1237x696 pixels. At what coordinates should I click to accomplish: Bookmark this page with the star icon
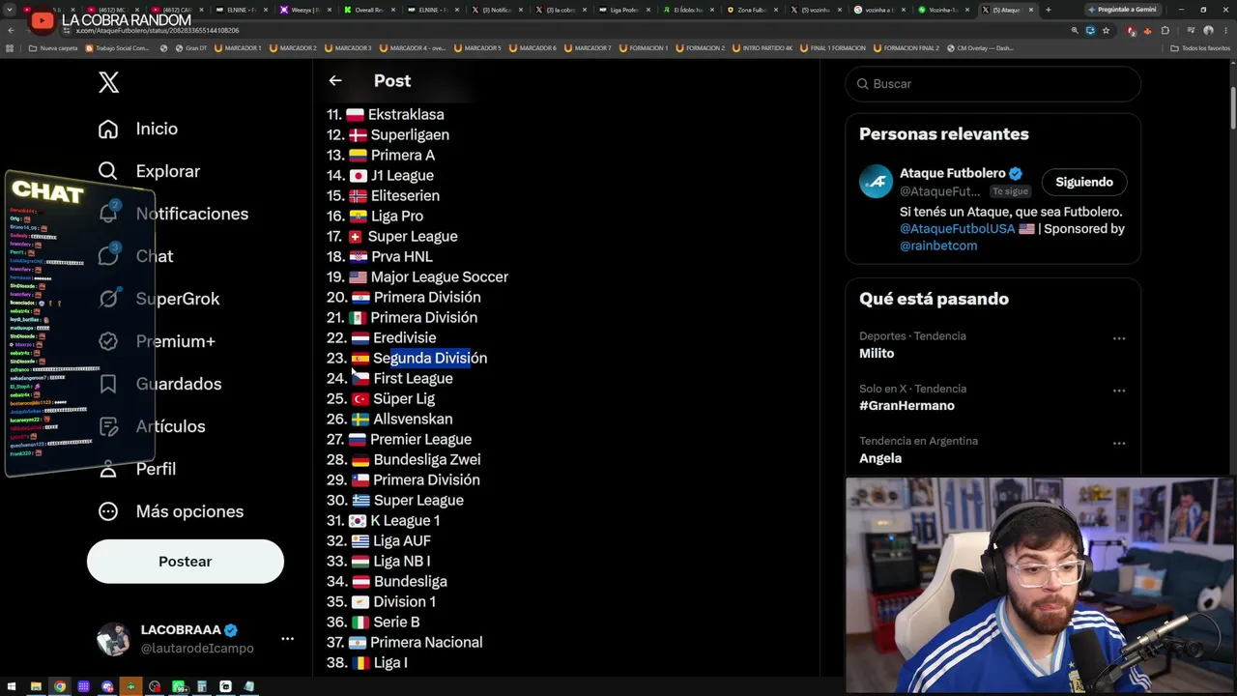point(1107,30)
